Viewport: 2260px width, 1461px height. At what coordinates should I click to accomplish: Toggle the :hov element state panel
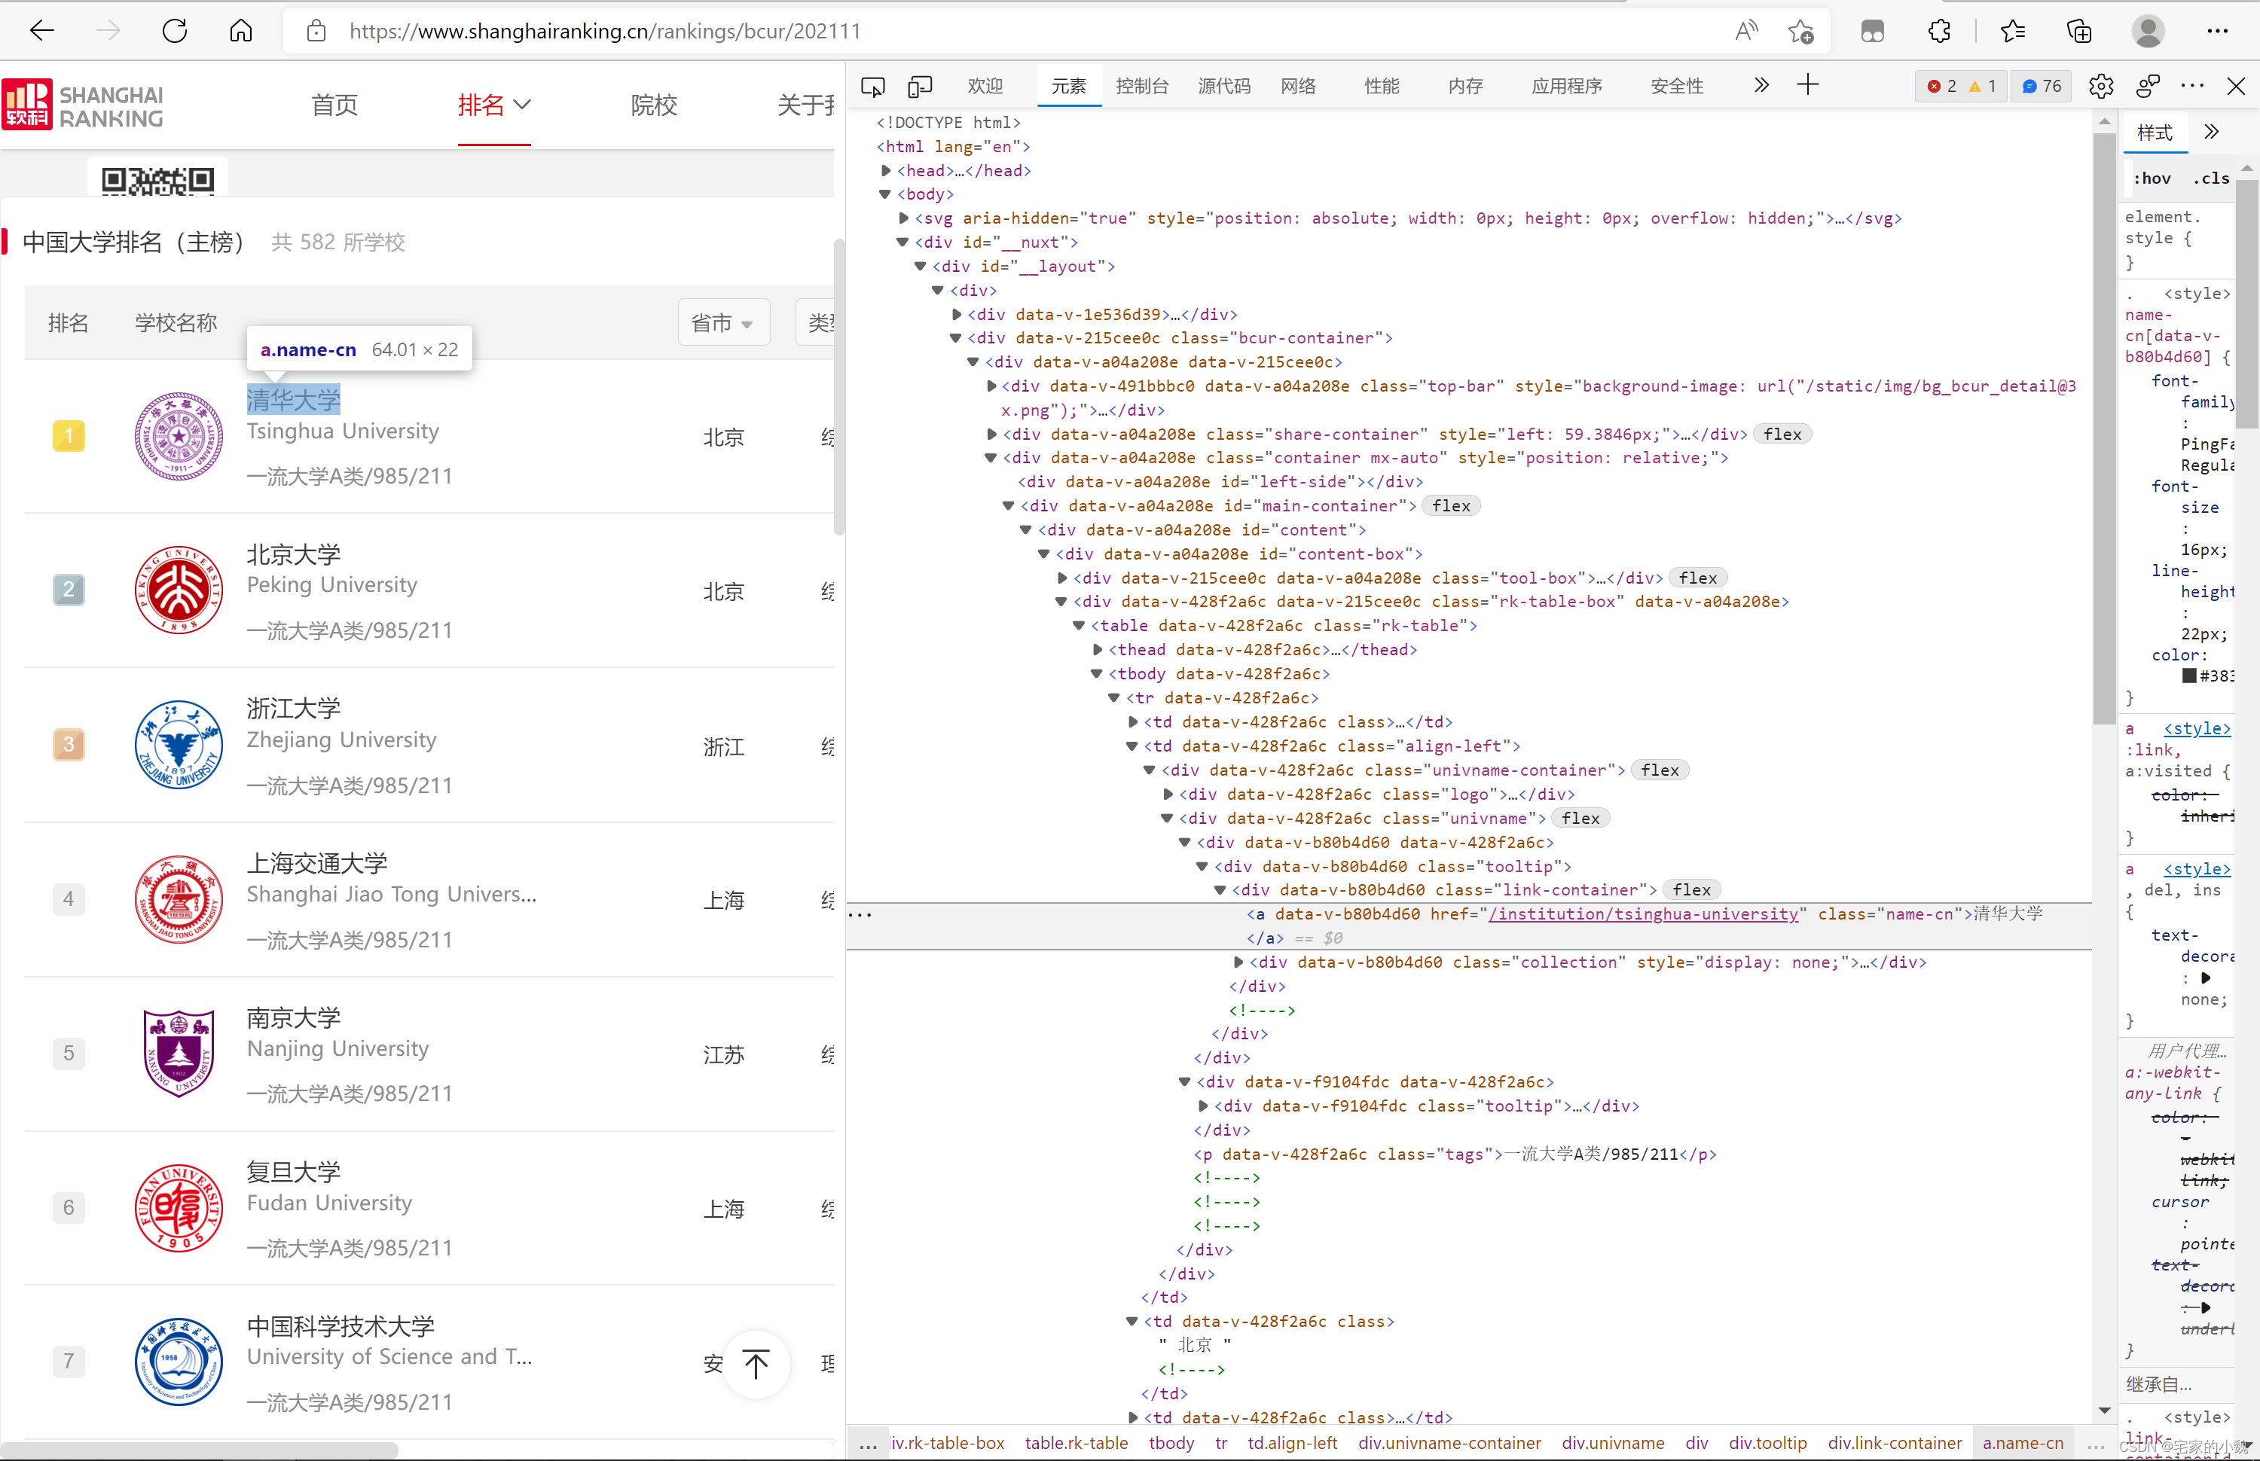tap(2152, 178)
